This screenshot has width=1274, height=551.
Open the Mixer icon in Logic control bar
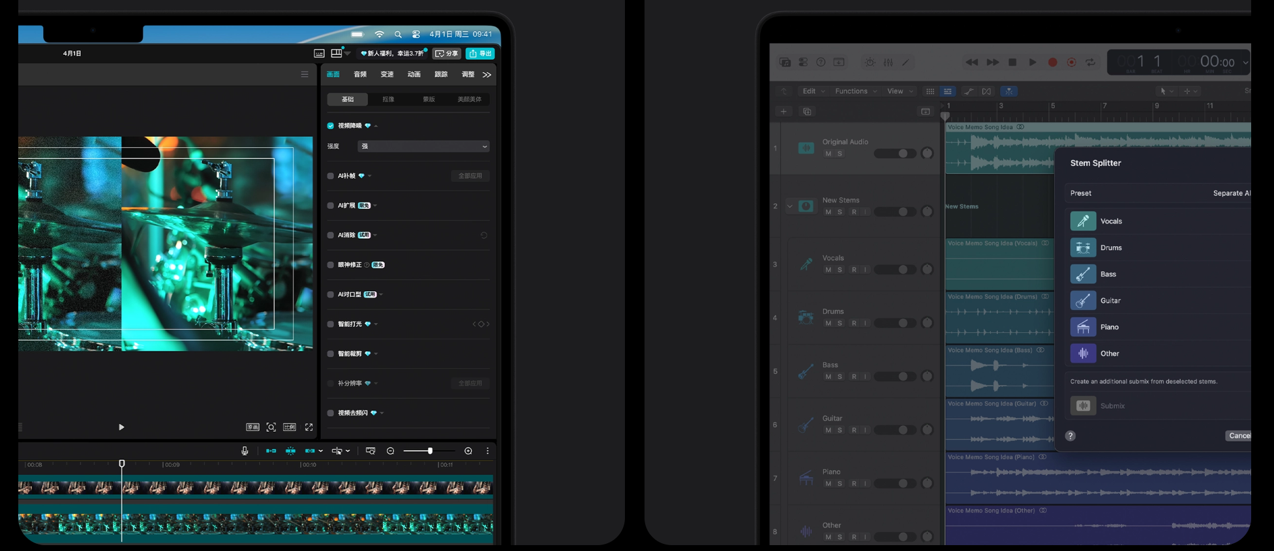pyautogui.click(x=888, y=63)
